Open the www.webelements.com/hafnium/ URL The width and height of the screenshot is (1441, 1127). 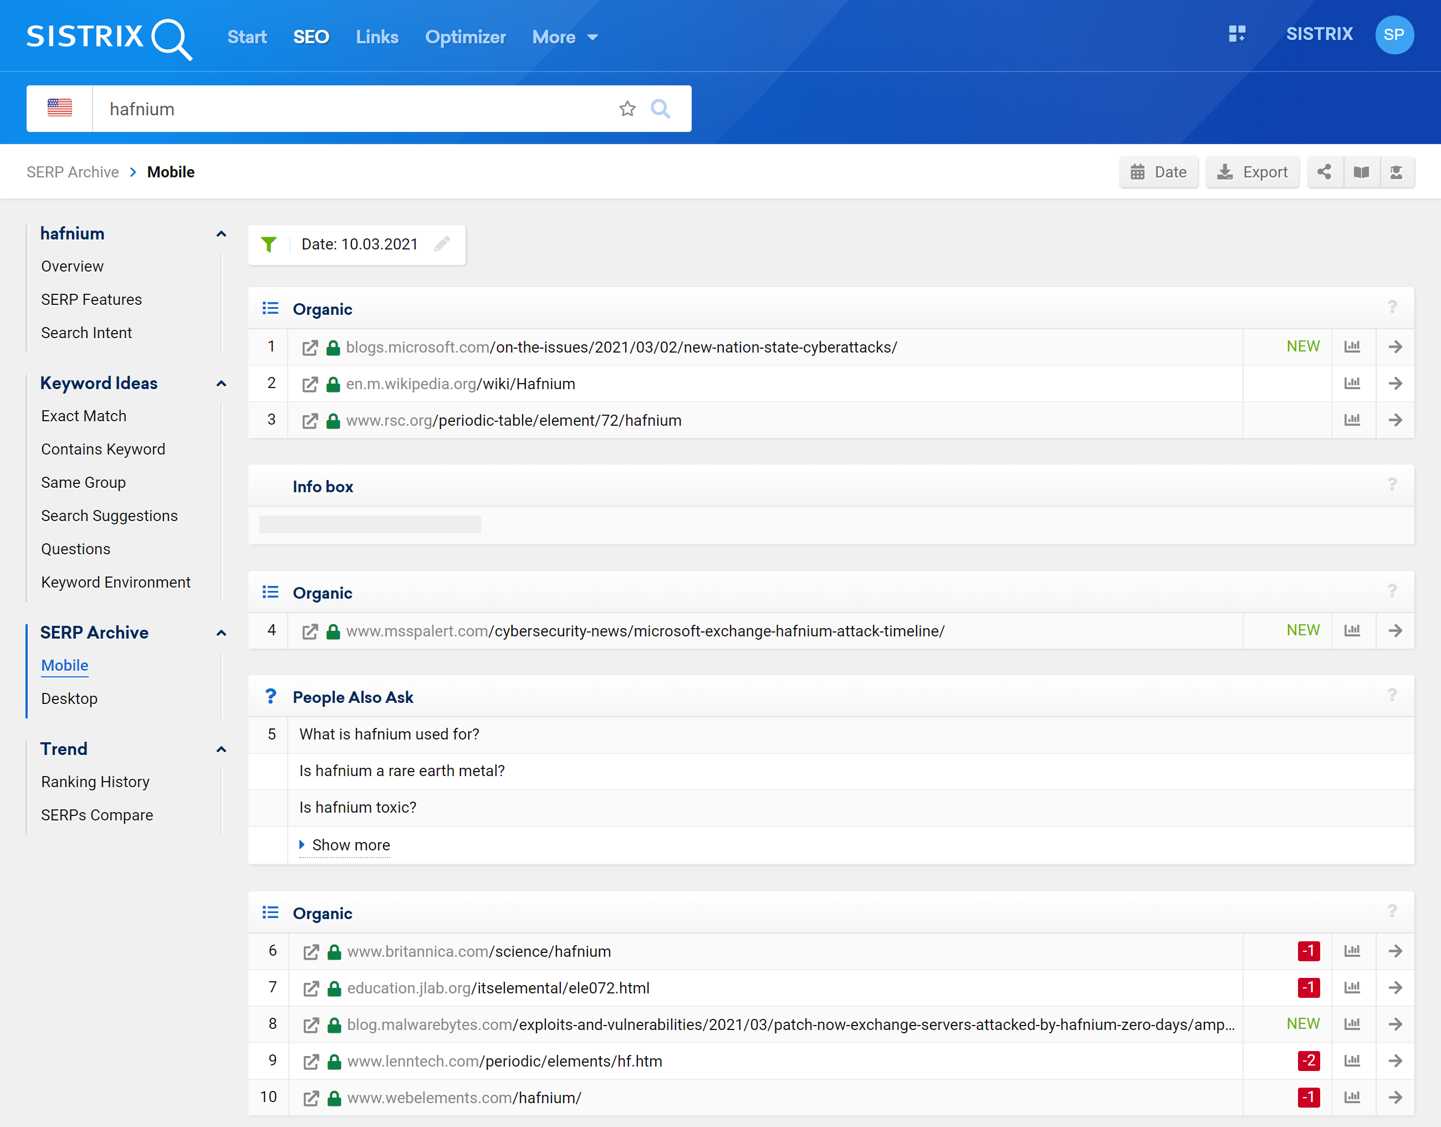pyautogui.click(x=464, y=1098)
